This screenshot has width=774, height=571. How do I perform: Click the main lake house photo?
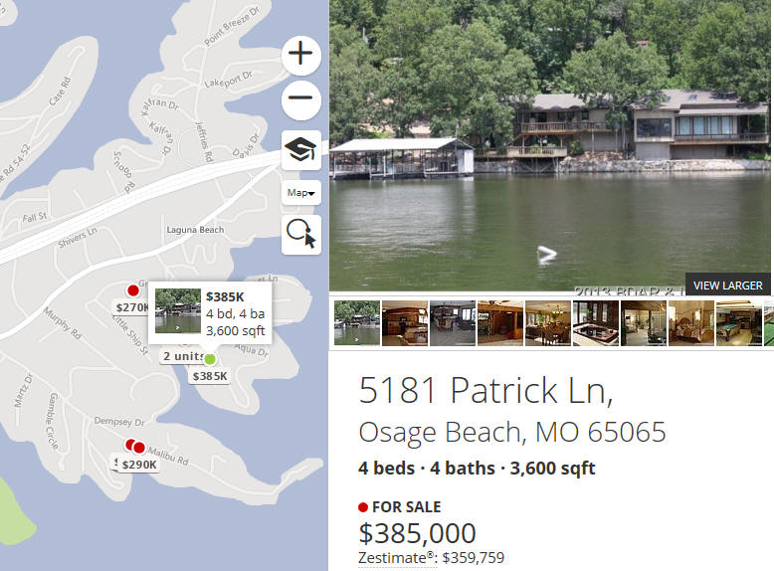tap(550, 145)
